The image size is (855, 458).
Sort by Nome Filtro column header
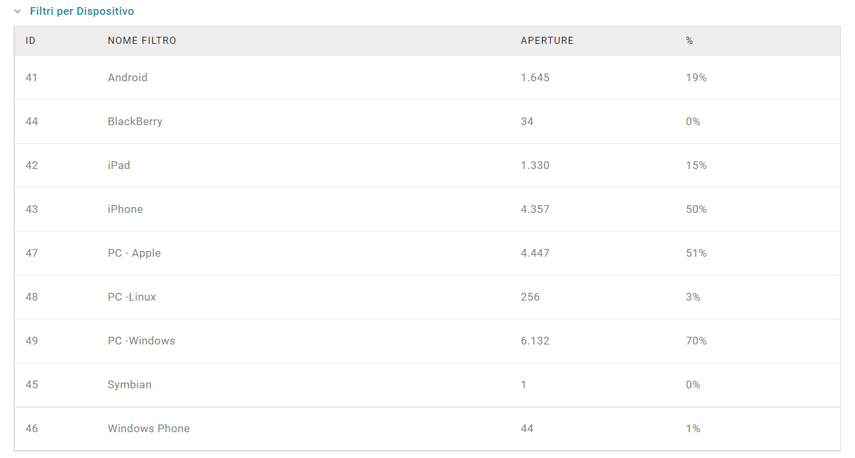coord(142,41)
